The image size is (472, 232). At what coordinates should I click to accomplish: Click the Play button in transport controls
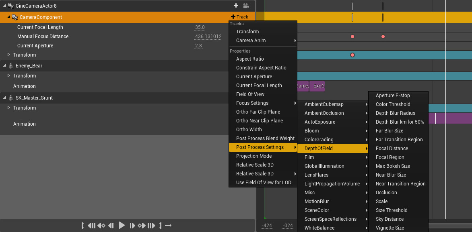point(122,226)
